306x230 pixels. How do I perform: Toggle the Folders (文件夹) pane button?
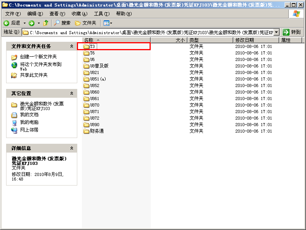[x=86, y=23]
